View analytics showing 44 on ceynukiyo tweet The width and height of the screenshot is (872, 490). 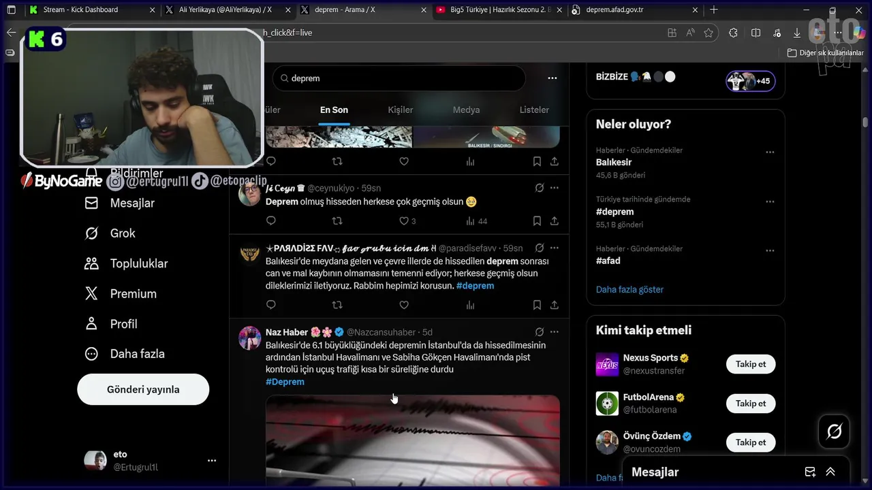pos(476,221)
